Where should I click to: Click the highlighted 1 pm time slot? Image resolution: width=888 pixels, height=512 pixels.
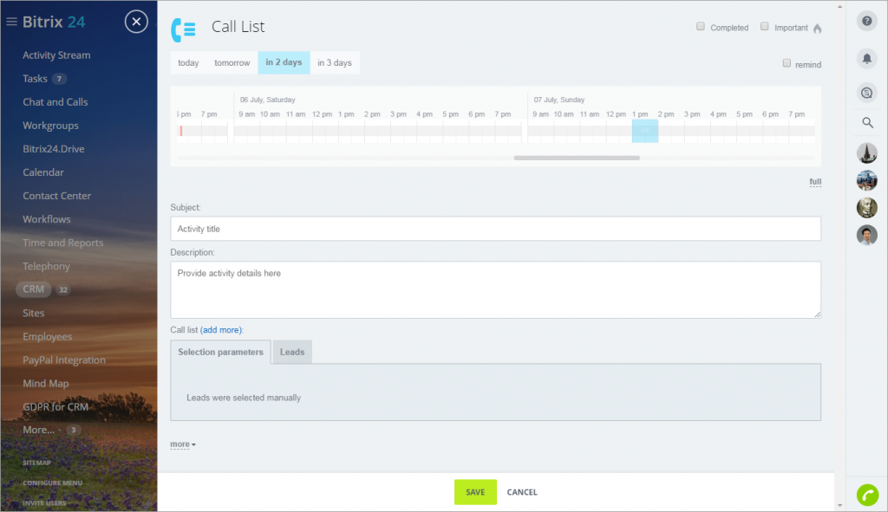click(x=645, y=131)
